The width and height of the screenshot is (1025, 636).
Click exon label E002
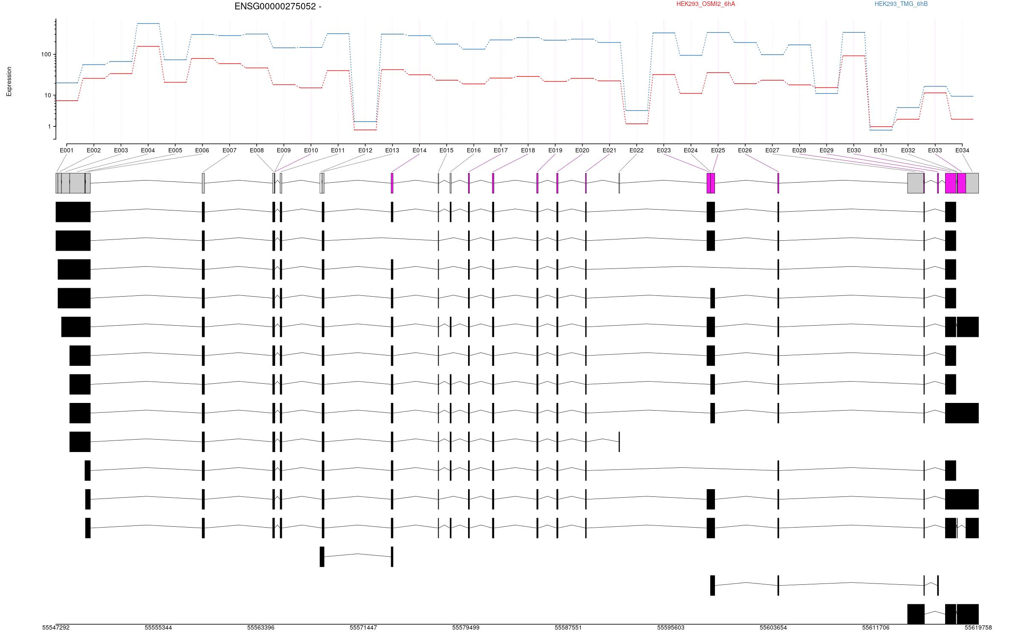coord(94,150)
